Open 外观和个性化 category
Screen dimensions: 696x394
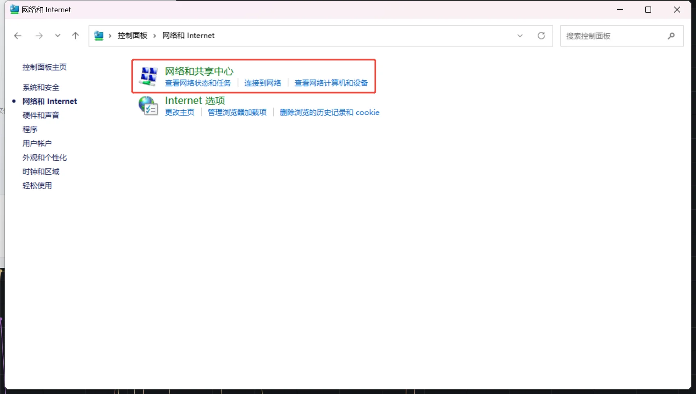(x=44, y=158)
